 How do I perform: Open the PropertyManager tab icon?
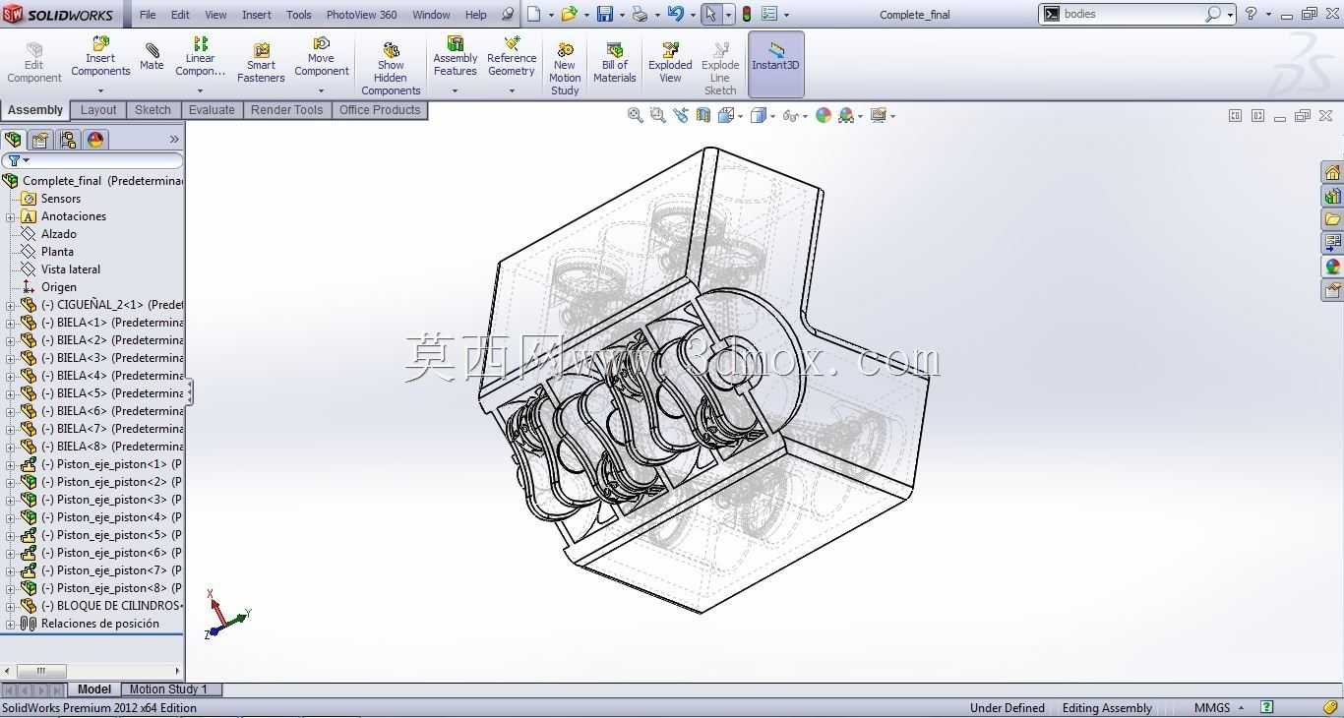(40, 140)
